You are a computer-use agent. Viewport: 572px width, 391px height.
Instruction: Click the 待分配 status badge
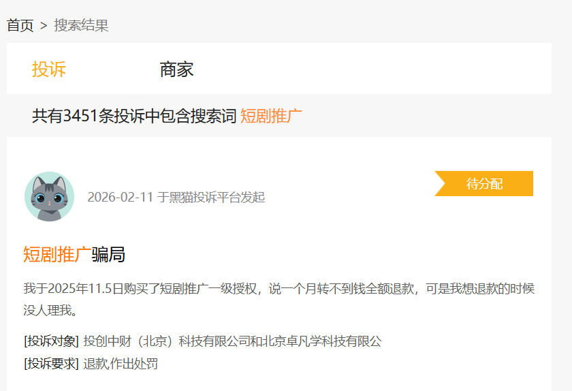pyautogui.click(x=485, y=183)
